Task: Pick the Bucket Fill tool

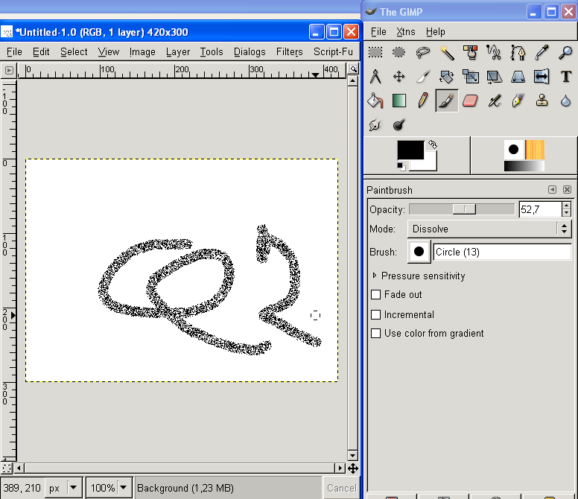Action: pyautogui.click(x=375, y=101)
